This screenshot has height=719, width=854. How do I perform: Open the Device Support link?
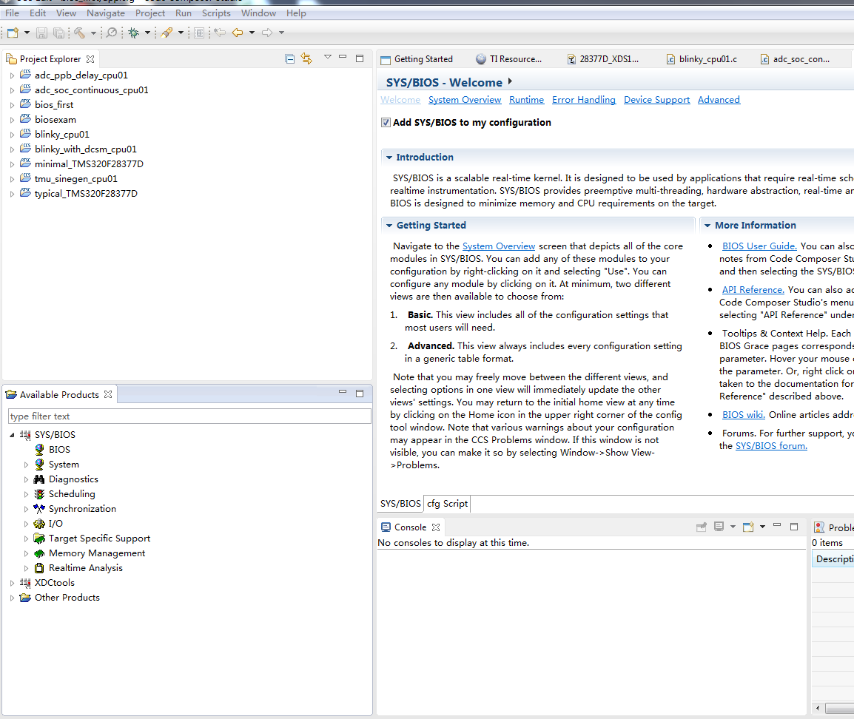(x=657, y=100)
